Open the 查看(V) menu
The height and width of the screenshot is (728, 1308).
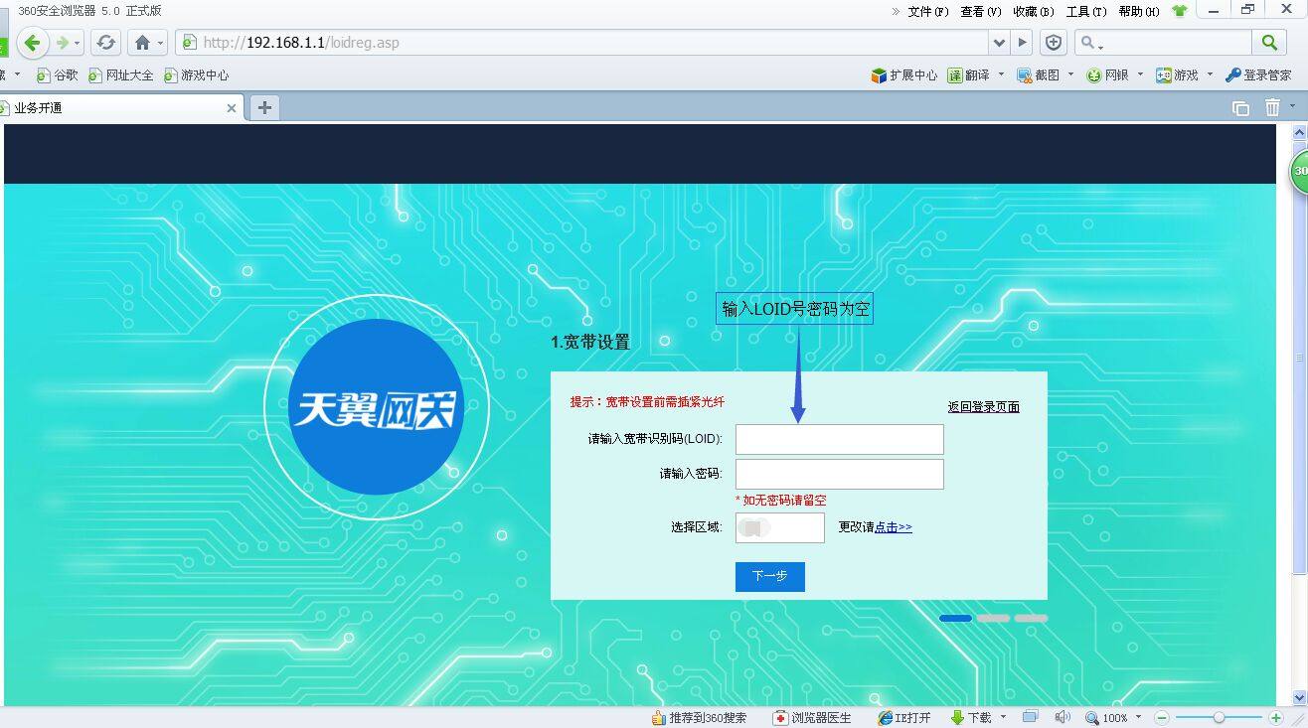(x=981, y=12)
